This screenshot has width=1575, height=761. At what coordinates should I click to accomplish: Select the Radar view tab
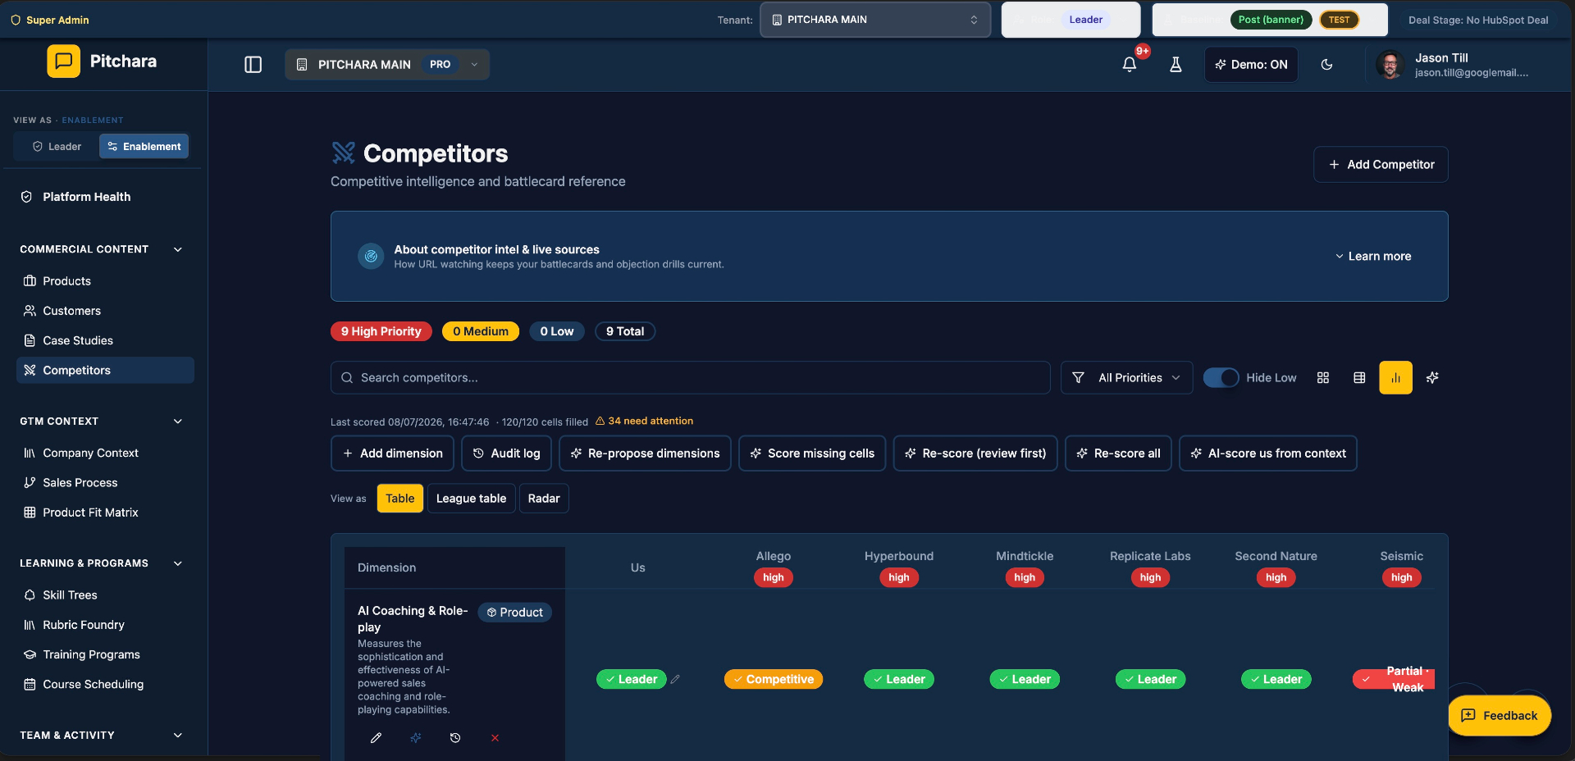point(544,499)
